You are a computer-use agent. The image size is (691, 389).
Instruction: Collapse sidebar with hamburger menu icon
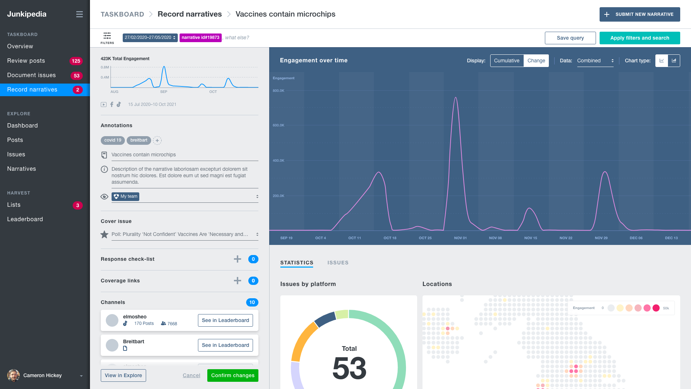point(80,14)
